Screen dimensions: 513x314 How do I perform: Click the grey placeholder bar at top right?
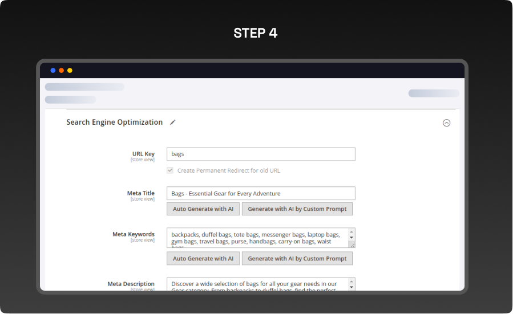click(x=433, y=93)
